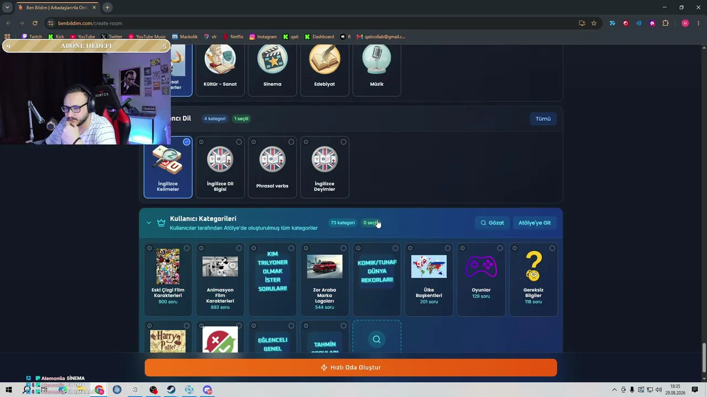Select the Oyunlar category circle
The width and height of the screenshot is (707, 397).
[500, 248]
